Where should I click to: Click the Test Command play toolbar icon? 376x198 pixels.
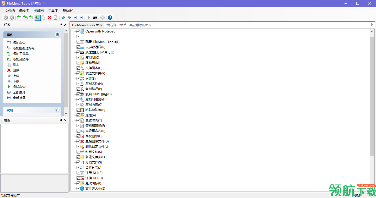coord(89,18)
